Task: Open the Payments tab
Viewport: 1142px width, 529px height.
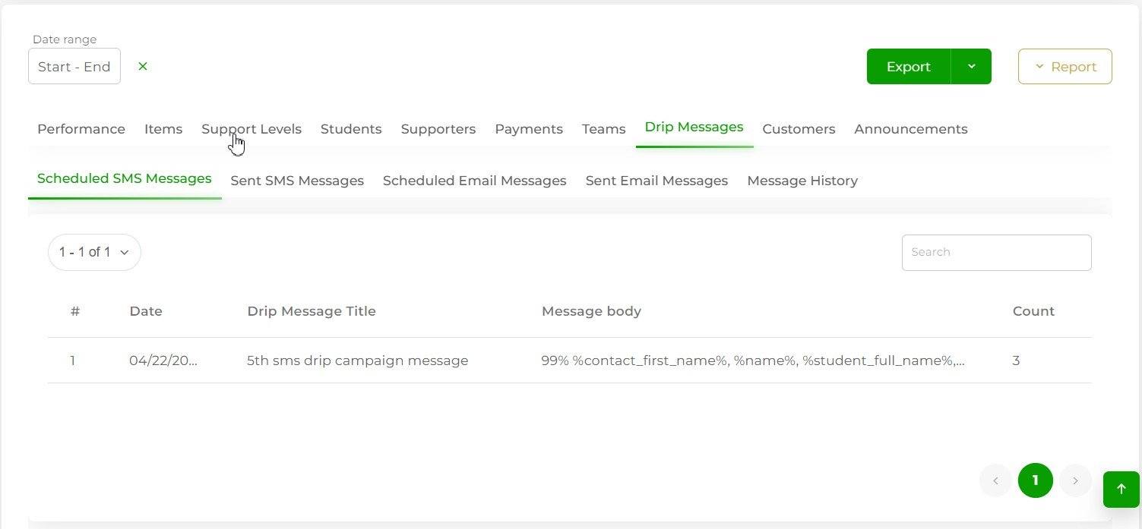Action: pyautogui.click(x=528, y=129)
